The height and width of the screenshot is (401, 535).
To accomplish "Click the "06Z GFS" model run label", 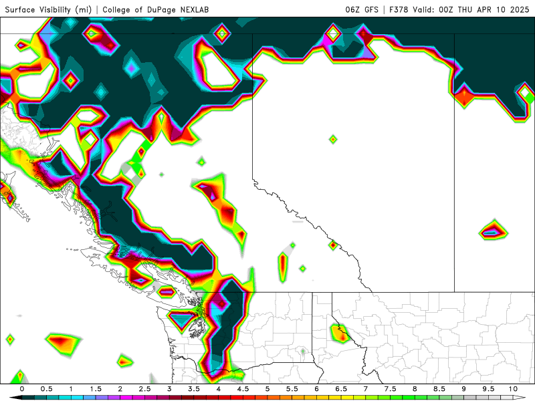I will 362,9.
